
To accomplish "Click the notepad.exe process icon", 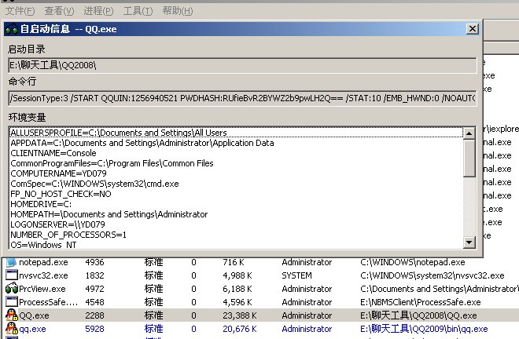I will coord(11,262).
